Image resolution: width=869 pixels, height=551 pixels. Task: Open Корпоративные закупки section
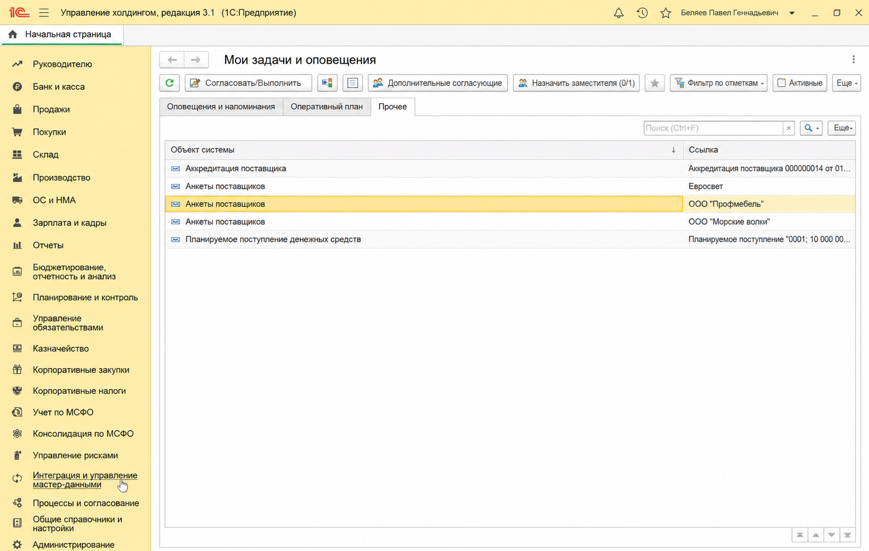pyautogui.click(x=81, y=370)
